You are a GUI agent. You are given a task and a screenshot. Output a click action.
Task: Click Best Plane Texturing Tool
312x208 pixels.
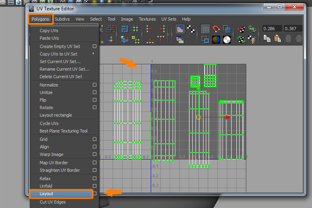click(63, 131)
